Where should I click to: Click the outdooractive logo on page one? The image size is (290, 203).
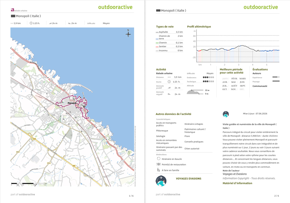[115, 7]
